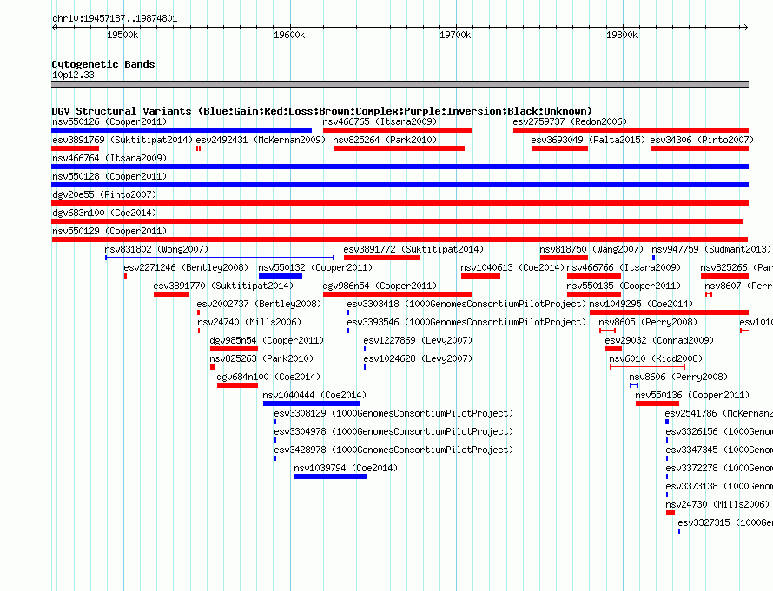This screenshot has width=773, height=591.
Task: Click the dgv20e55 (Pinto2007) label
Action: pos(104,194)
